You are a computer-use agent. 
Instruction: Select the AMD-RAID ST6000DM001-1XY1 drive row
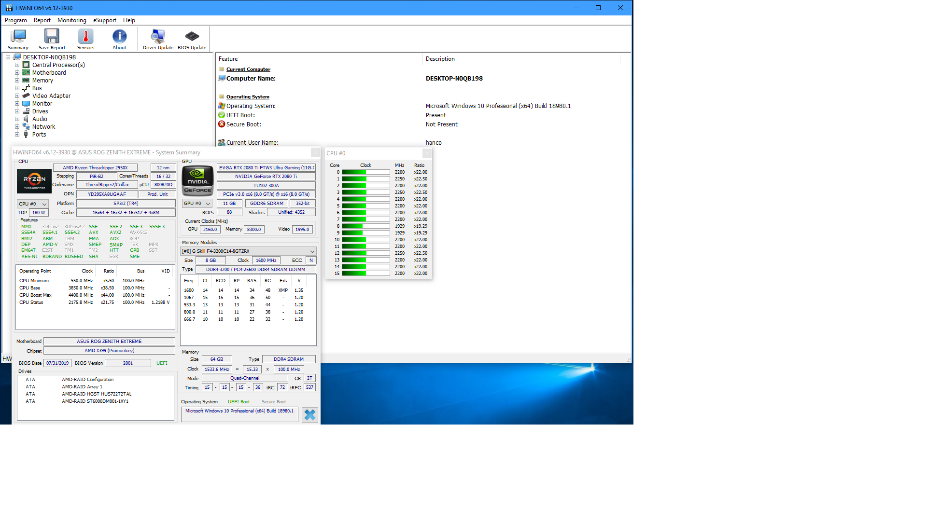(x=96, y=401)
